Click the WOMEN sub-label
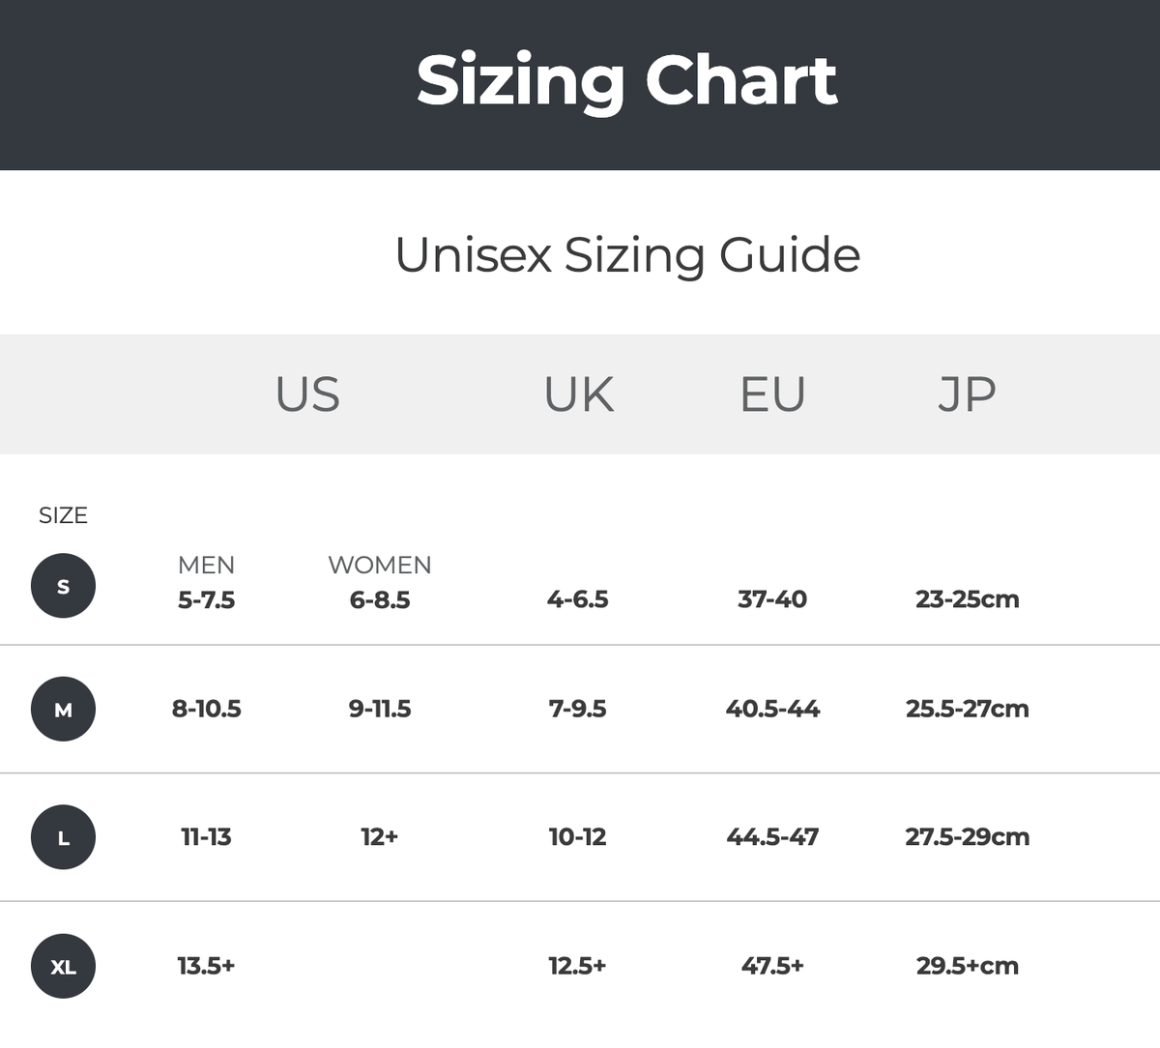Image resolution: width=1160 pixels, height=1048 pixels. (x=380, y=565)
